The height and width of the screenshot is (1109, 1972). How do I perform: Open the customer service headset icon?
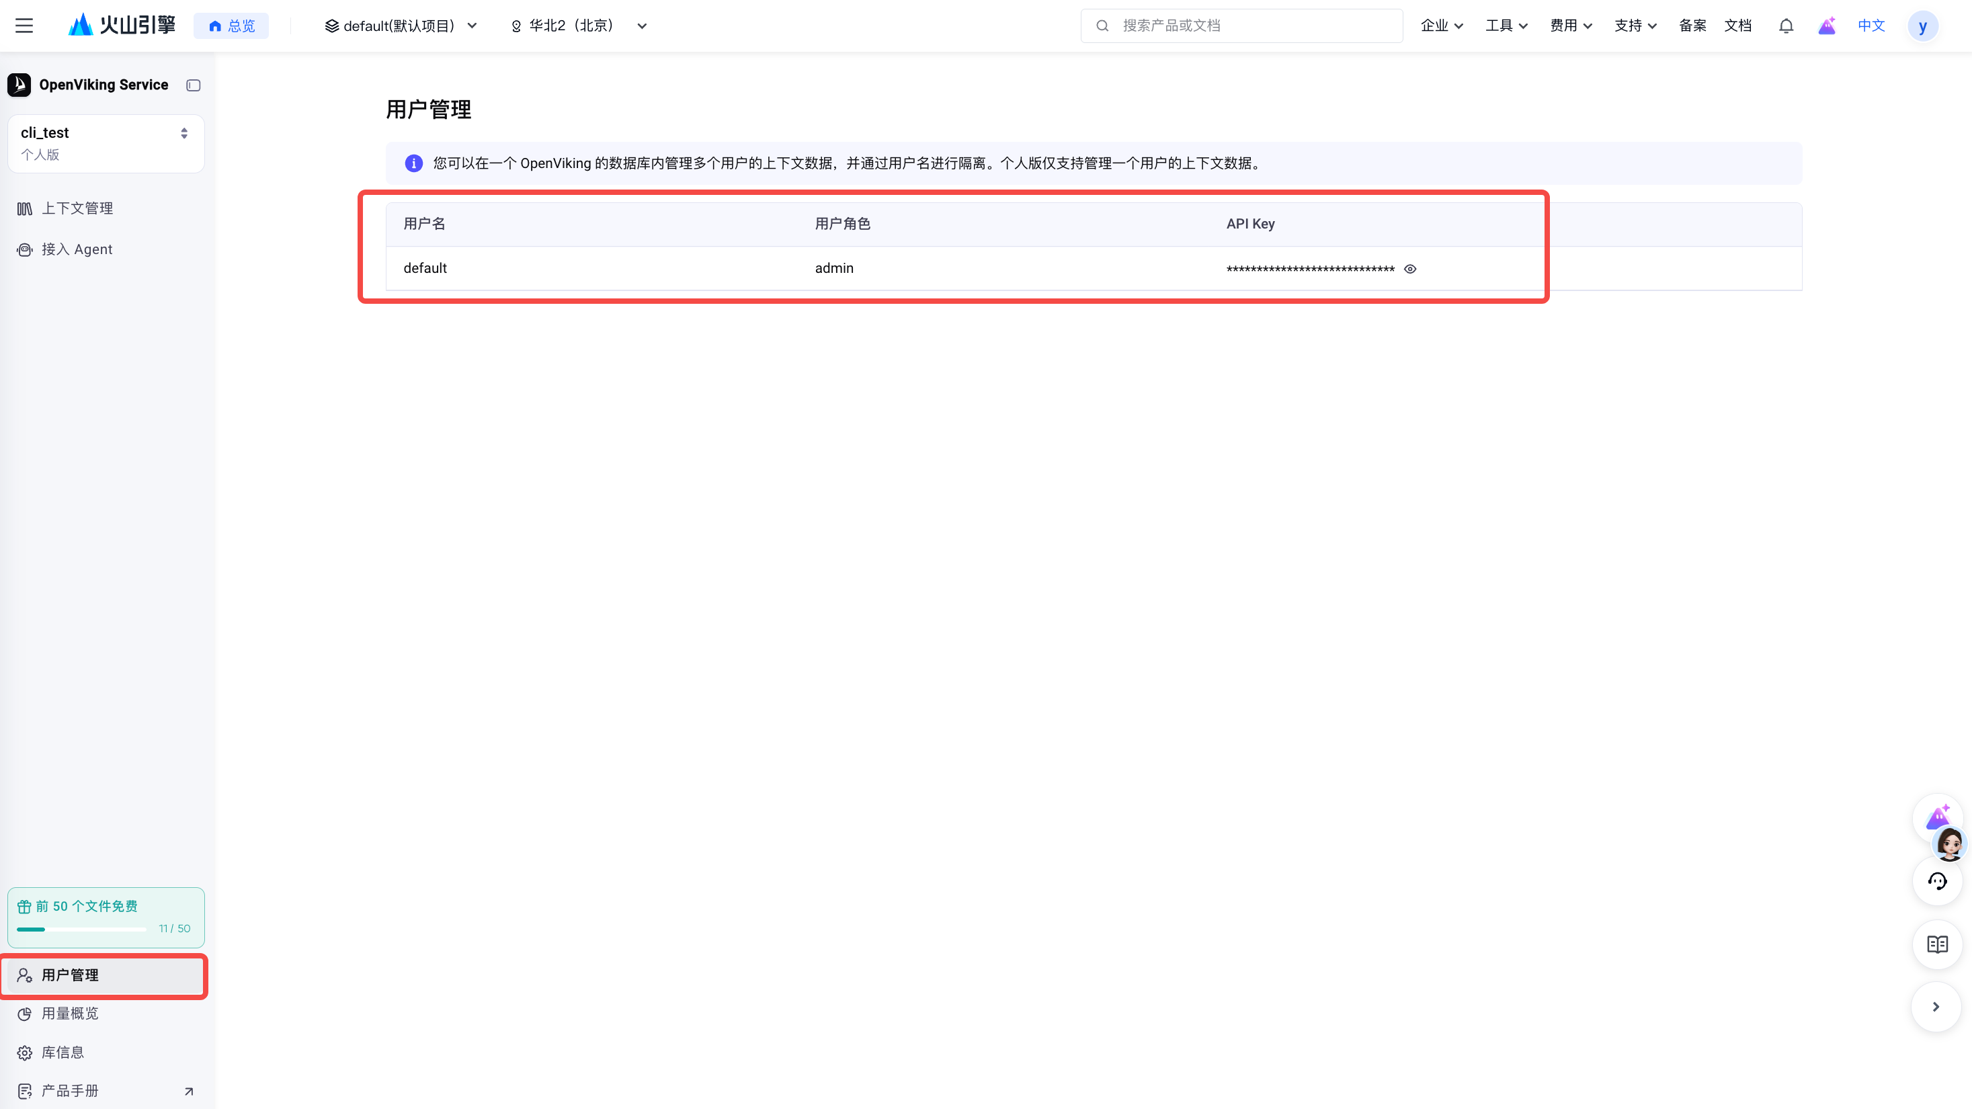pos(1937,881)
